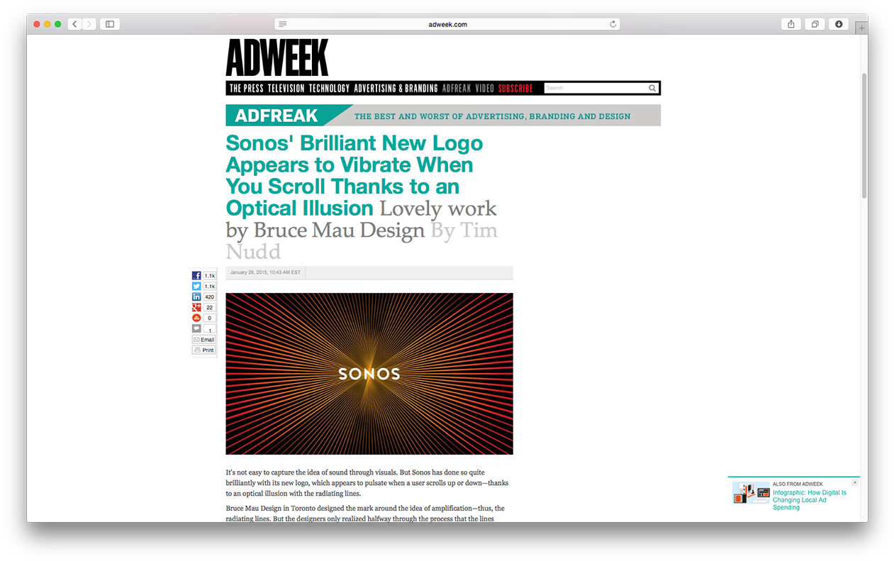Share the article via the Facebook icon
This screenshot has width=894, height=561.
click(x=196, y=275)
